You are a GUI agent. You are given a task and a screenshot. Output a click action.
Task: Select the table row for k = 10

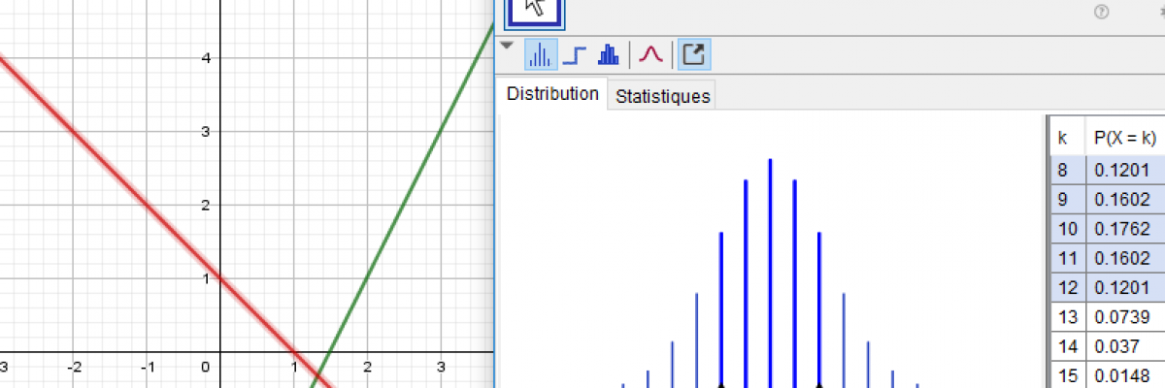pos(1108,229)
